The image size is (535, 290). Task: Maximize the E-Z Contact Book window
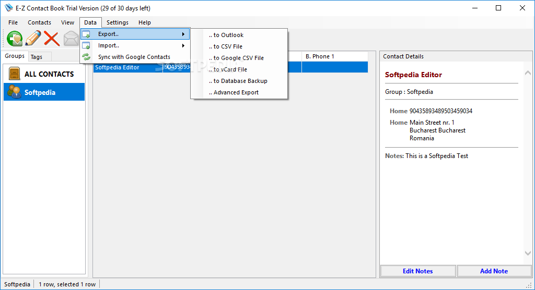(498, 8)
